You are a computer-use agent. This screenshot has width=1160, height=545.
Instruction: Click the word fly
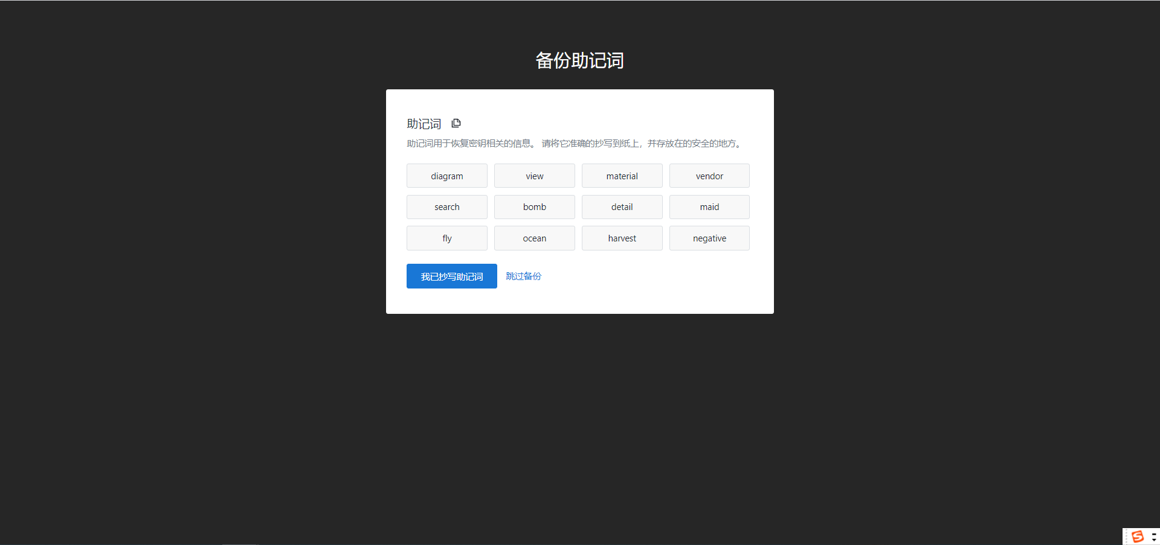tap(446, 238)
